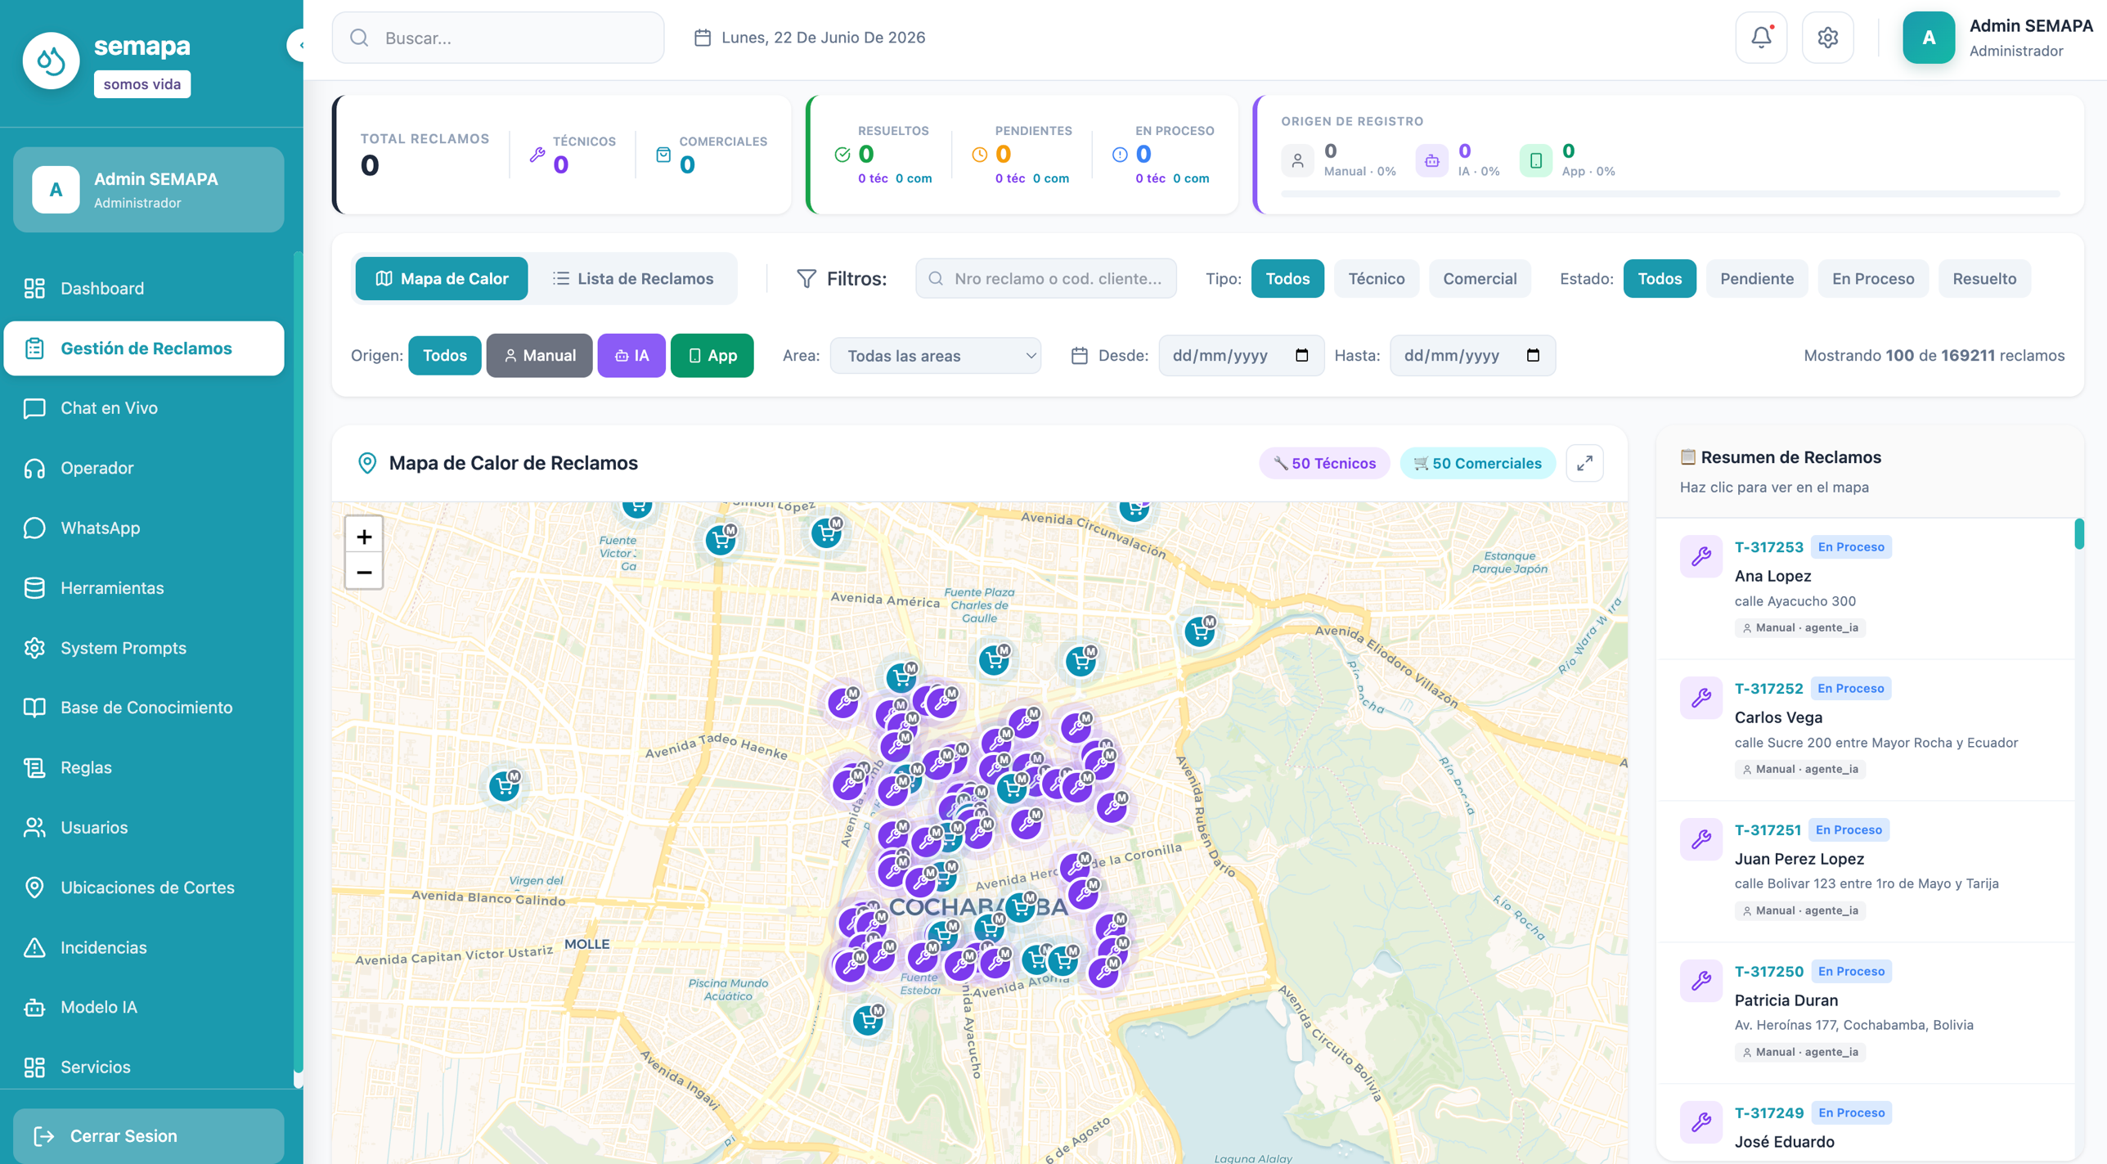Click the Resumen de Reclamos scrollbar

2079,534
